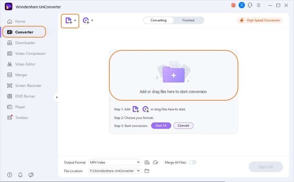Click the Video Compressor icon
The width and height of the screenshot is (294, 182).
coord(10,53)
